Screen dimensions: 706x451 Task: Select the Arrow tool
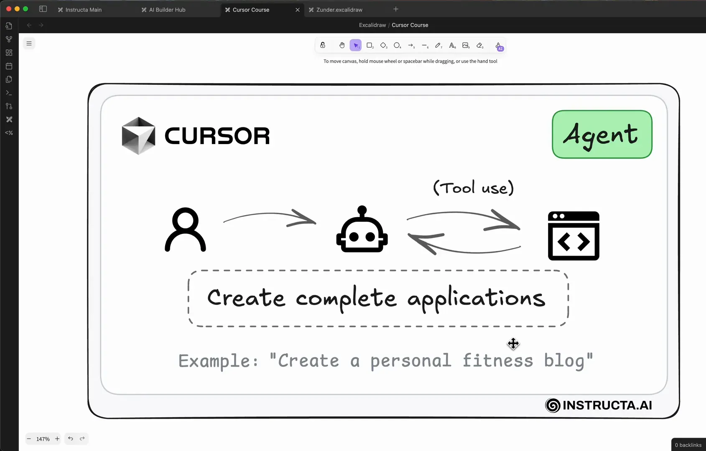click(411, 45)
